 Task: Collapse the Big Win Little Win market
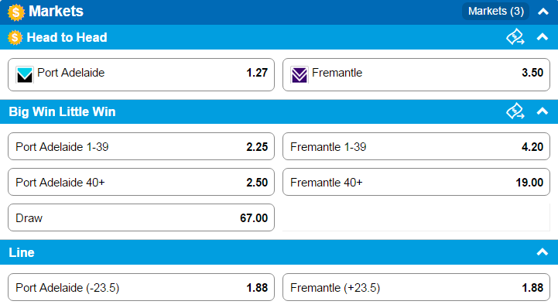543,111
